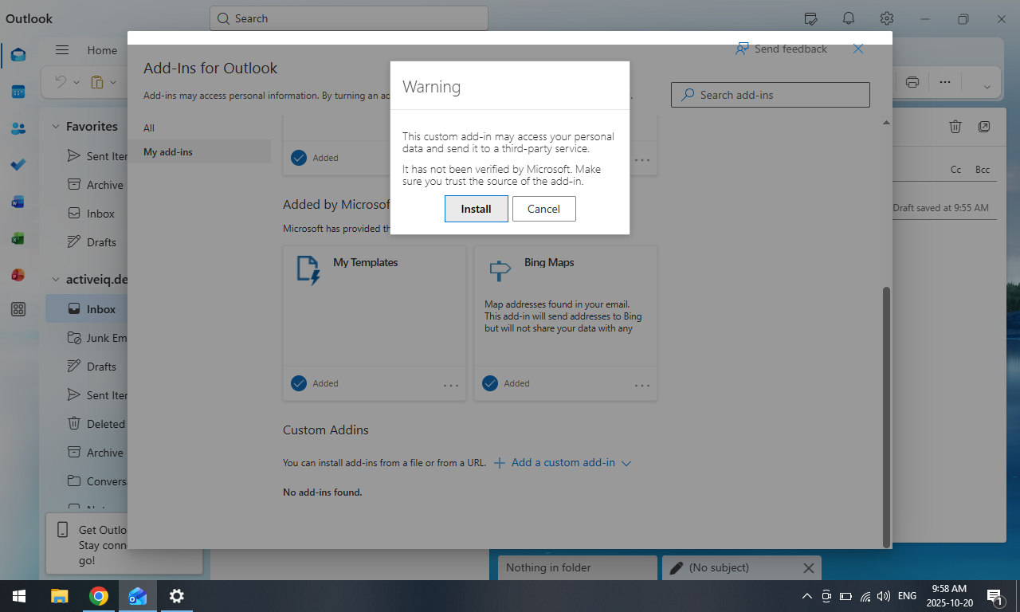The image size is (1020, 612).
Task: Click the Search add-ins field
Action: coord(770,95)
